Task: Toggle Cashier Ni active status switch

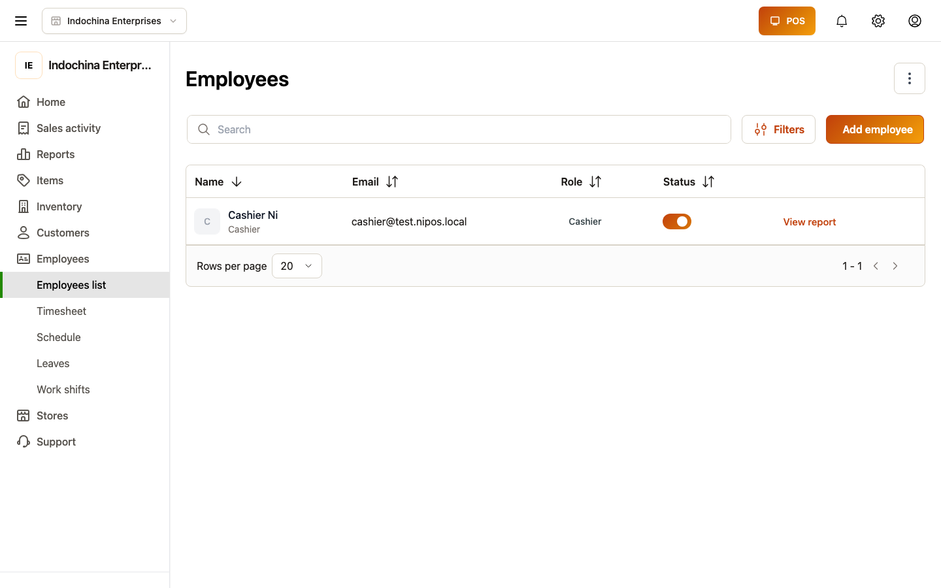Action: (x=677, y=221)
